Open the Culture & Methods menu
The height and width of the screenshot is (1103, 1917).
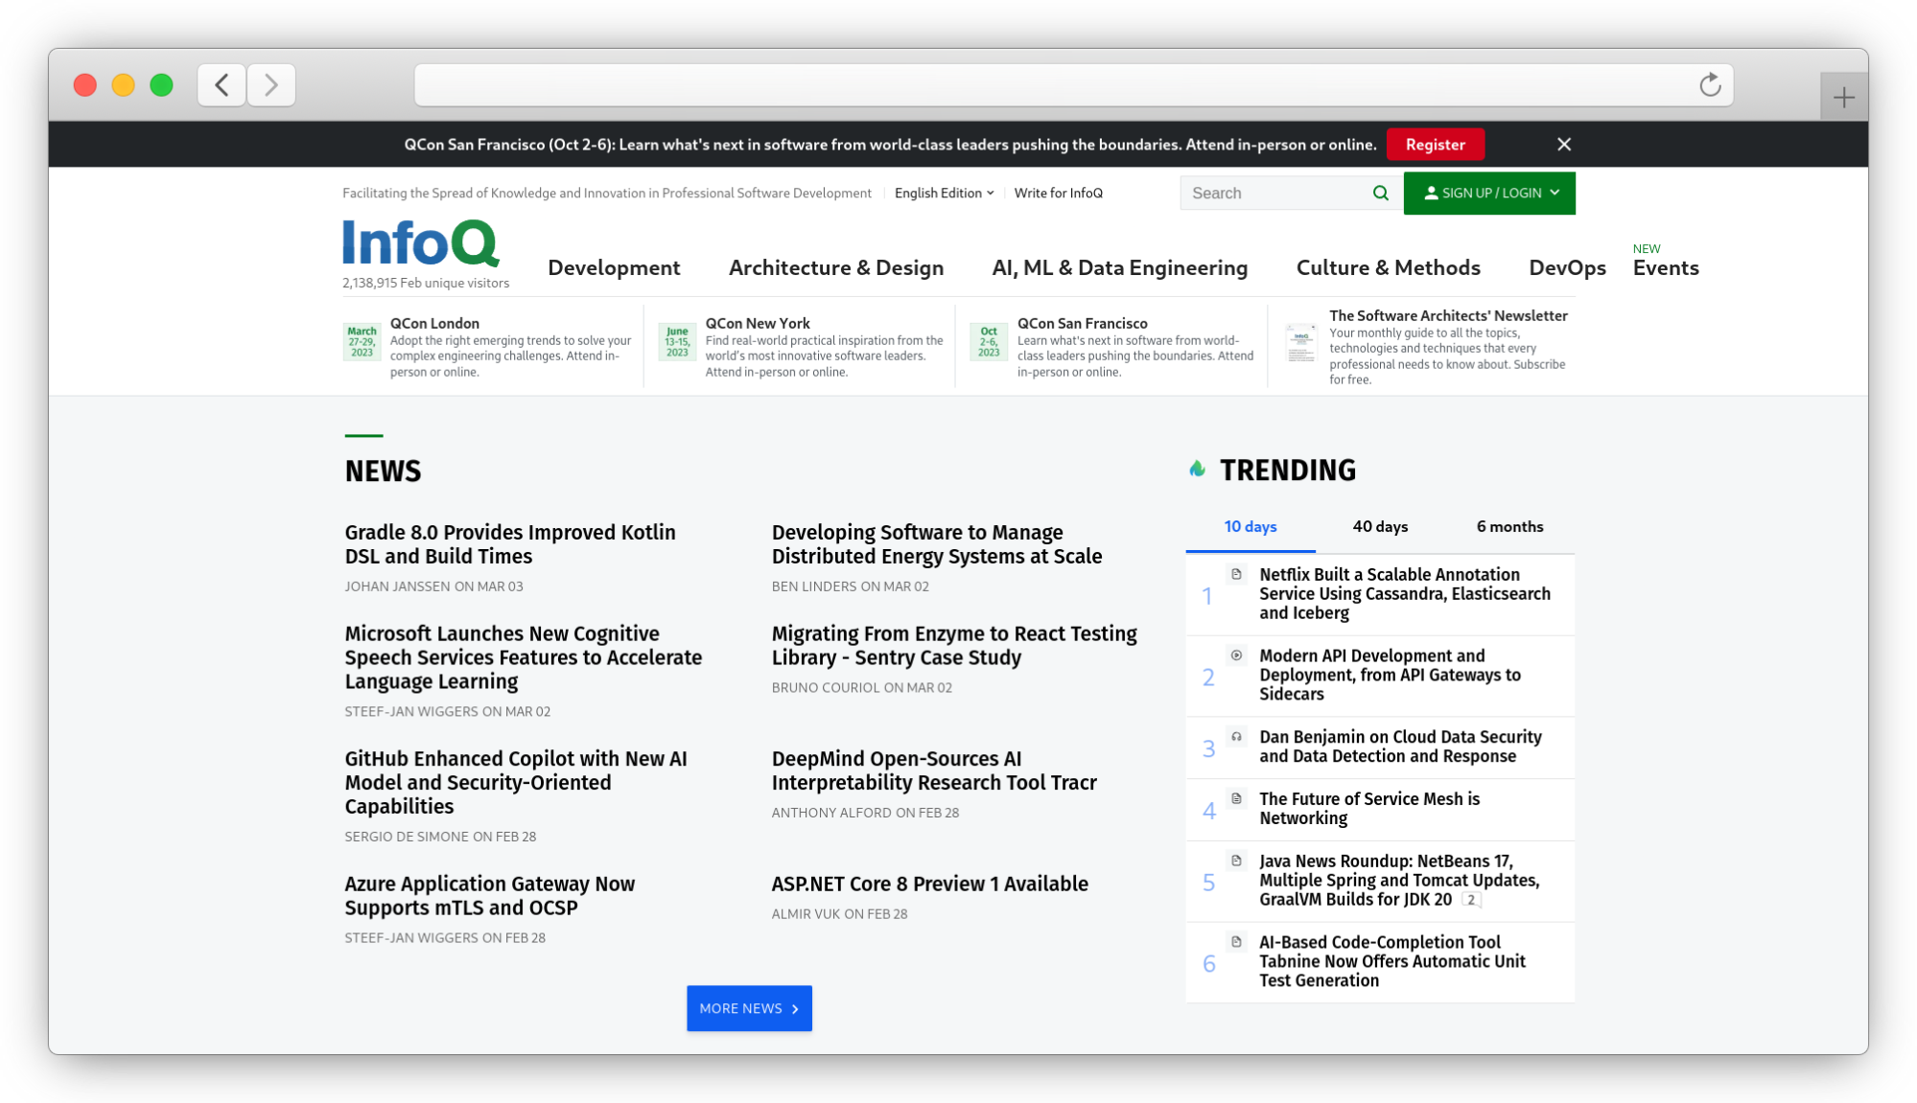(1388, 268)
